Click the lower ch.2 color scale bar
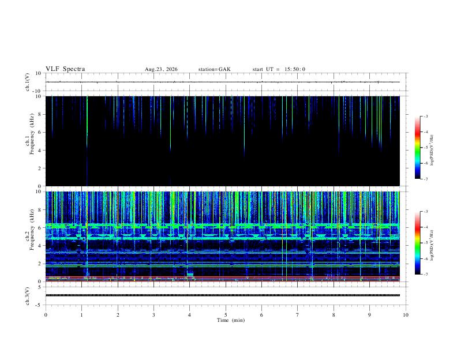Image resolution: width=457 pixels, height=353 pixels. coord(417,243)
